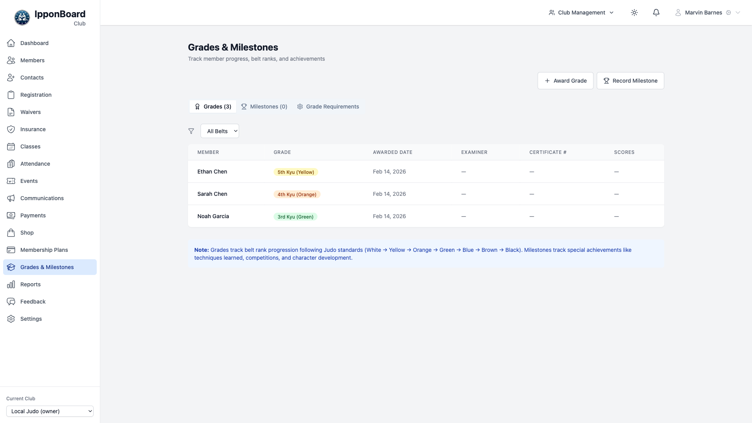Select the Payments icon in sidebar
Screen dimensions: 752x423
pos(11,215)
